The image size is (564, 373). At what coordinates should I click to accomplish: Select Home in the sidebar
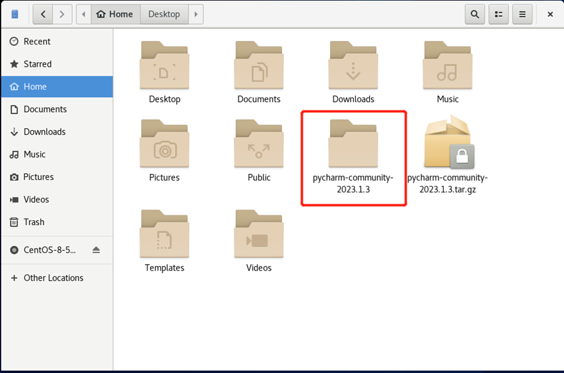57,87
